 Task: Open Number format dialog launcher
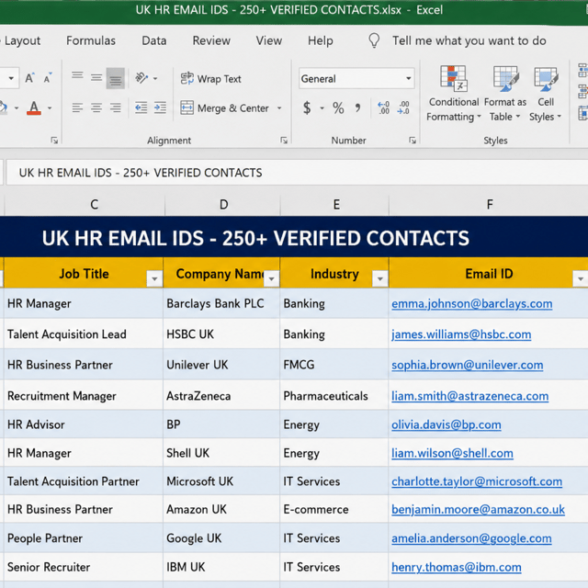pos(413,141)
